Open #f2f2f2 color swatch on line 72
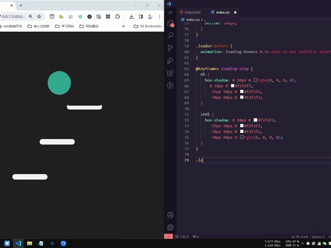Screen dimensions: 331x248 (255, 120)
